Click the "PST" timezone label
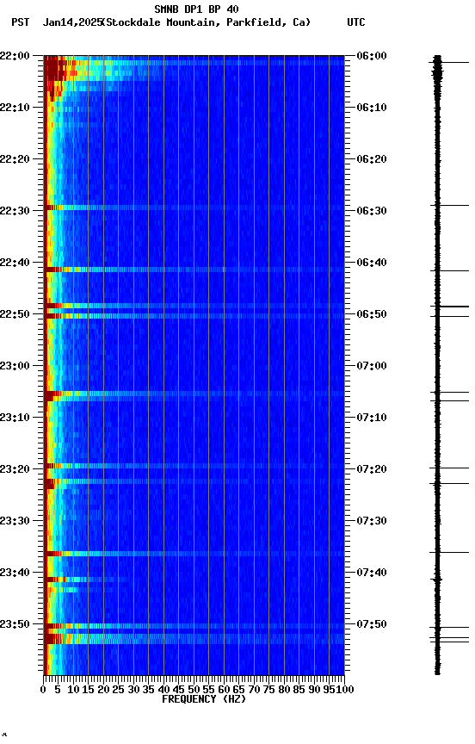The image size is (475, 744). pyautogui.click(x=21, y=22)
